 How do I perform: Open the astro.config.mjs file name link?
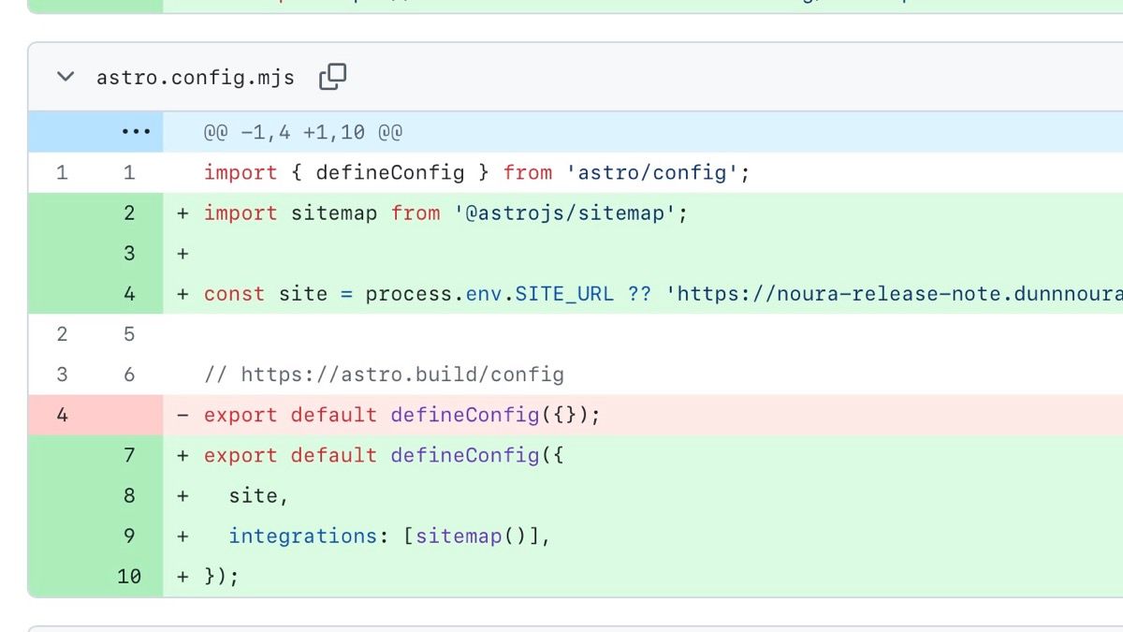tap(195, 78)
